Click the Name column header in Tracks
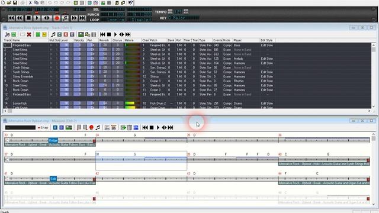The width and height of the screenshot is (379, 213). point(30,40)
